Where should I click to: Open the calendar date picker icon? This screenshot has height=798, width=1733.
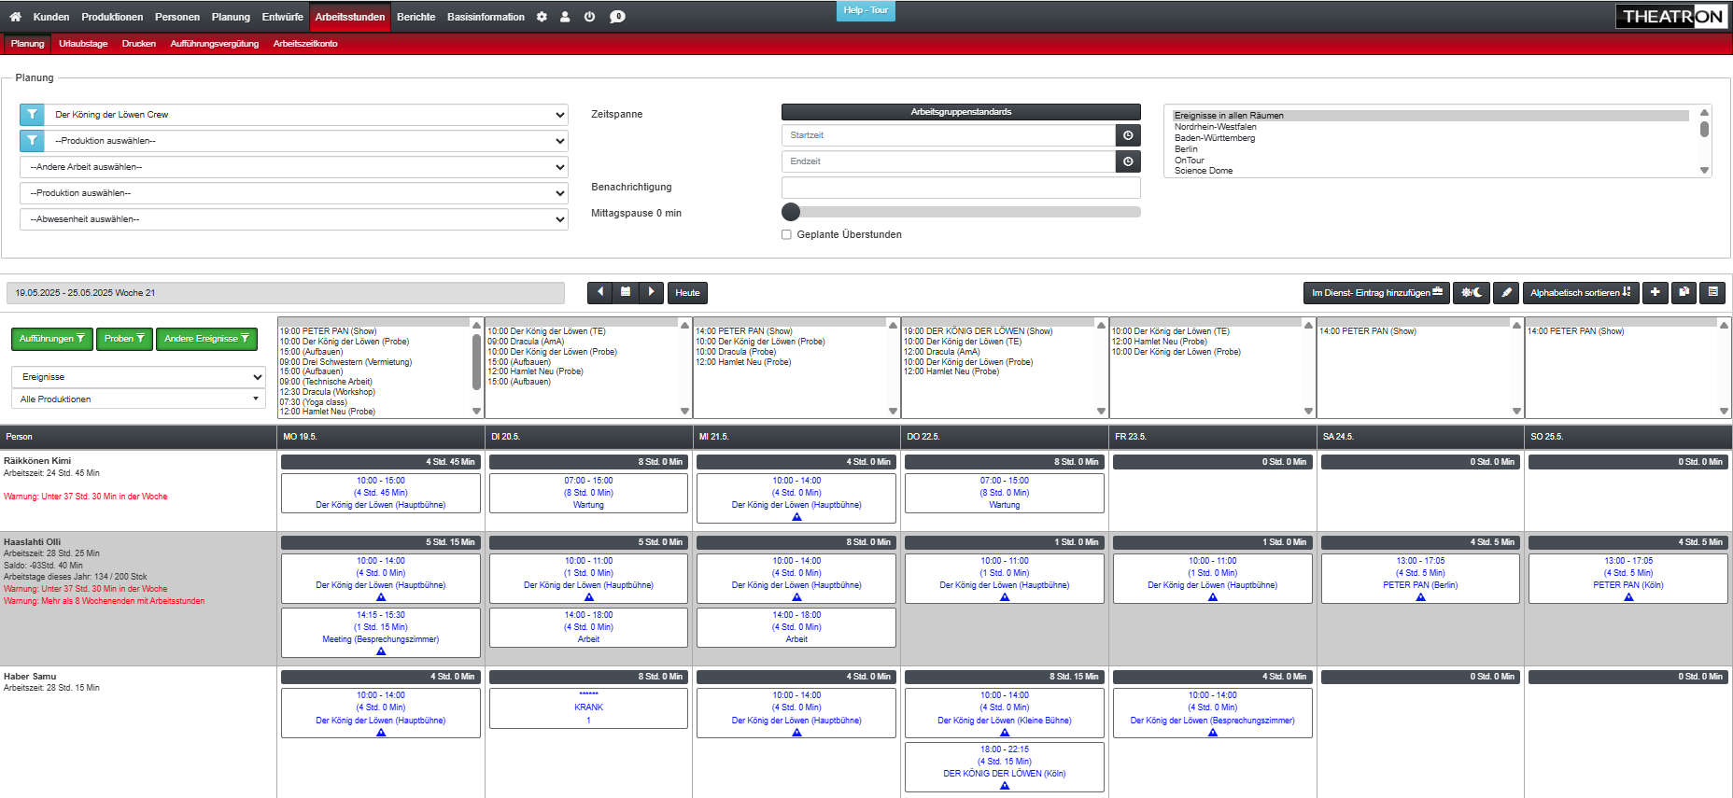[x=626, y=293]
